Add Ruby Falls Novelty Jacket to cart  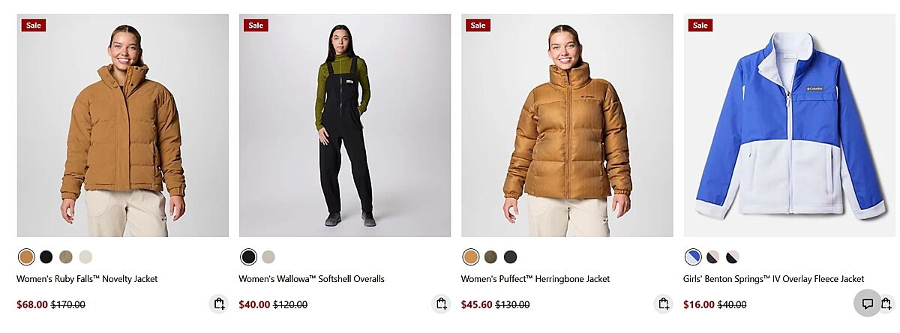click(218, 304)
